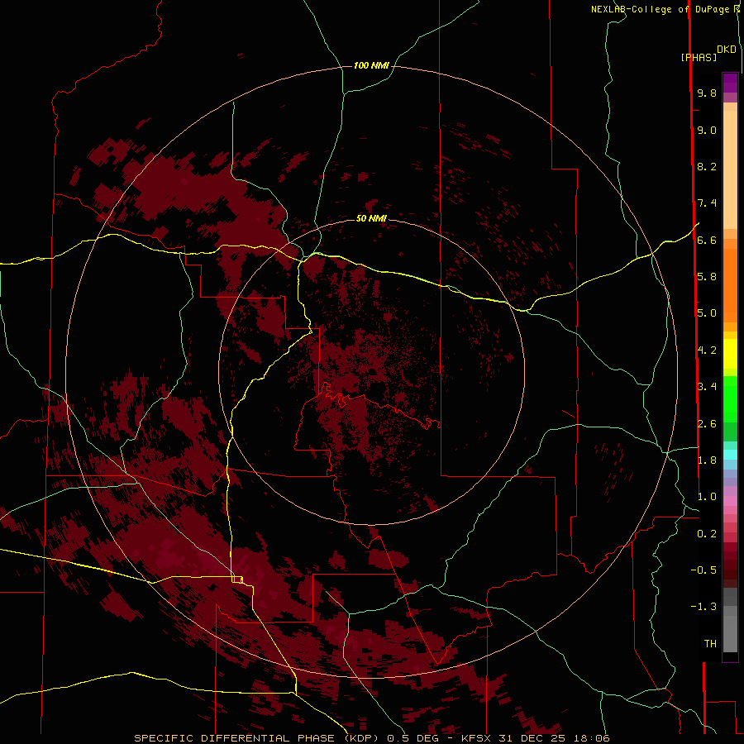Select the 1.8 scale value
This screenshot has height=744, width=744.
(x=707, y=460)
